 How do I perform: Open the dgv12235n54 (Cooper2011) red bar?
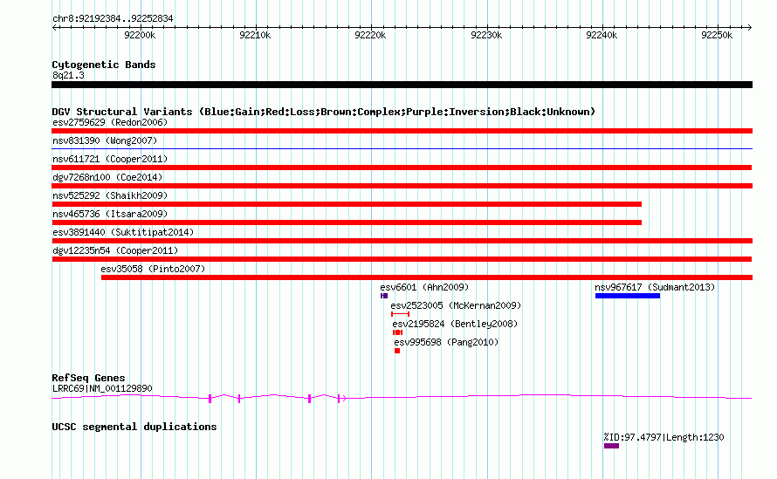[x=402, y=259]
